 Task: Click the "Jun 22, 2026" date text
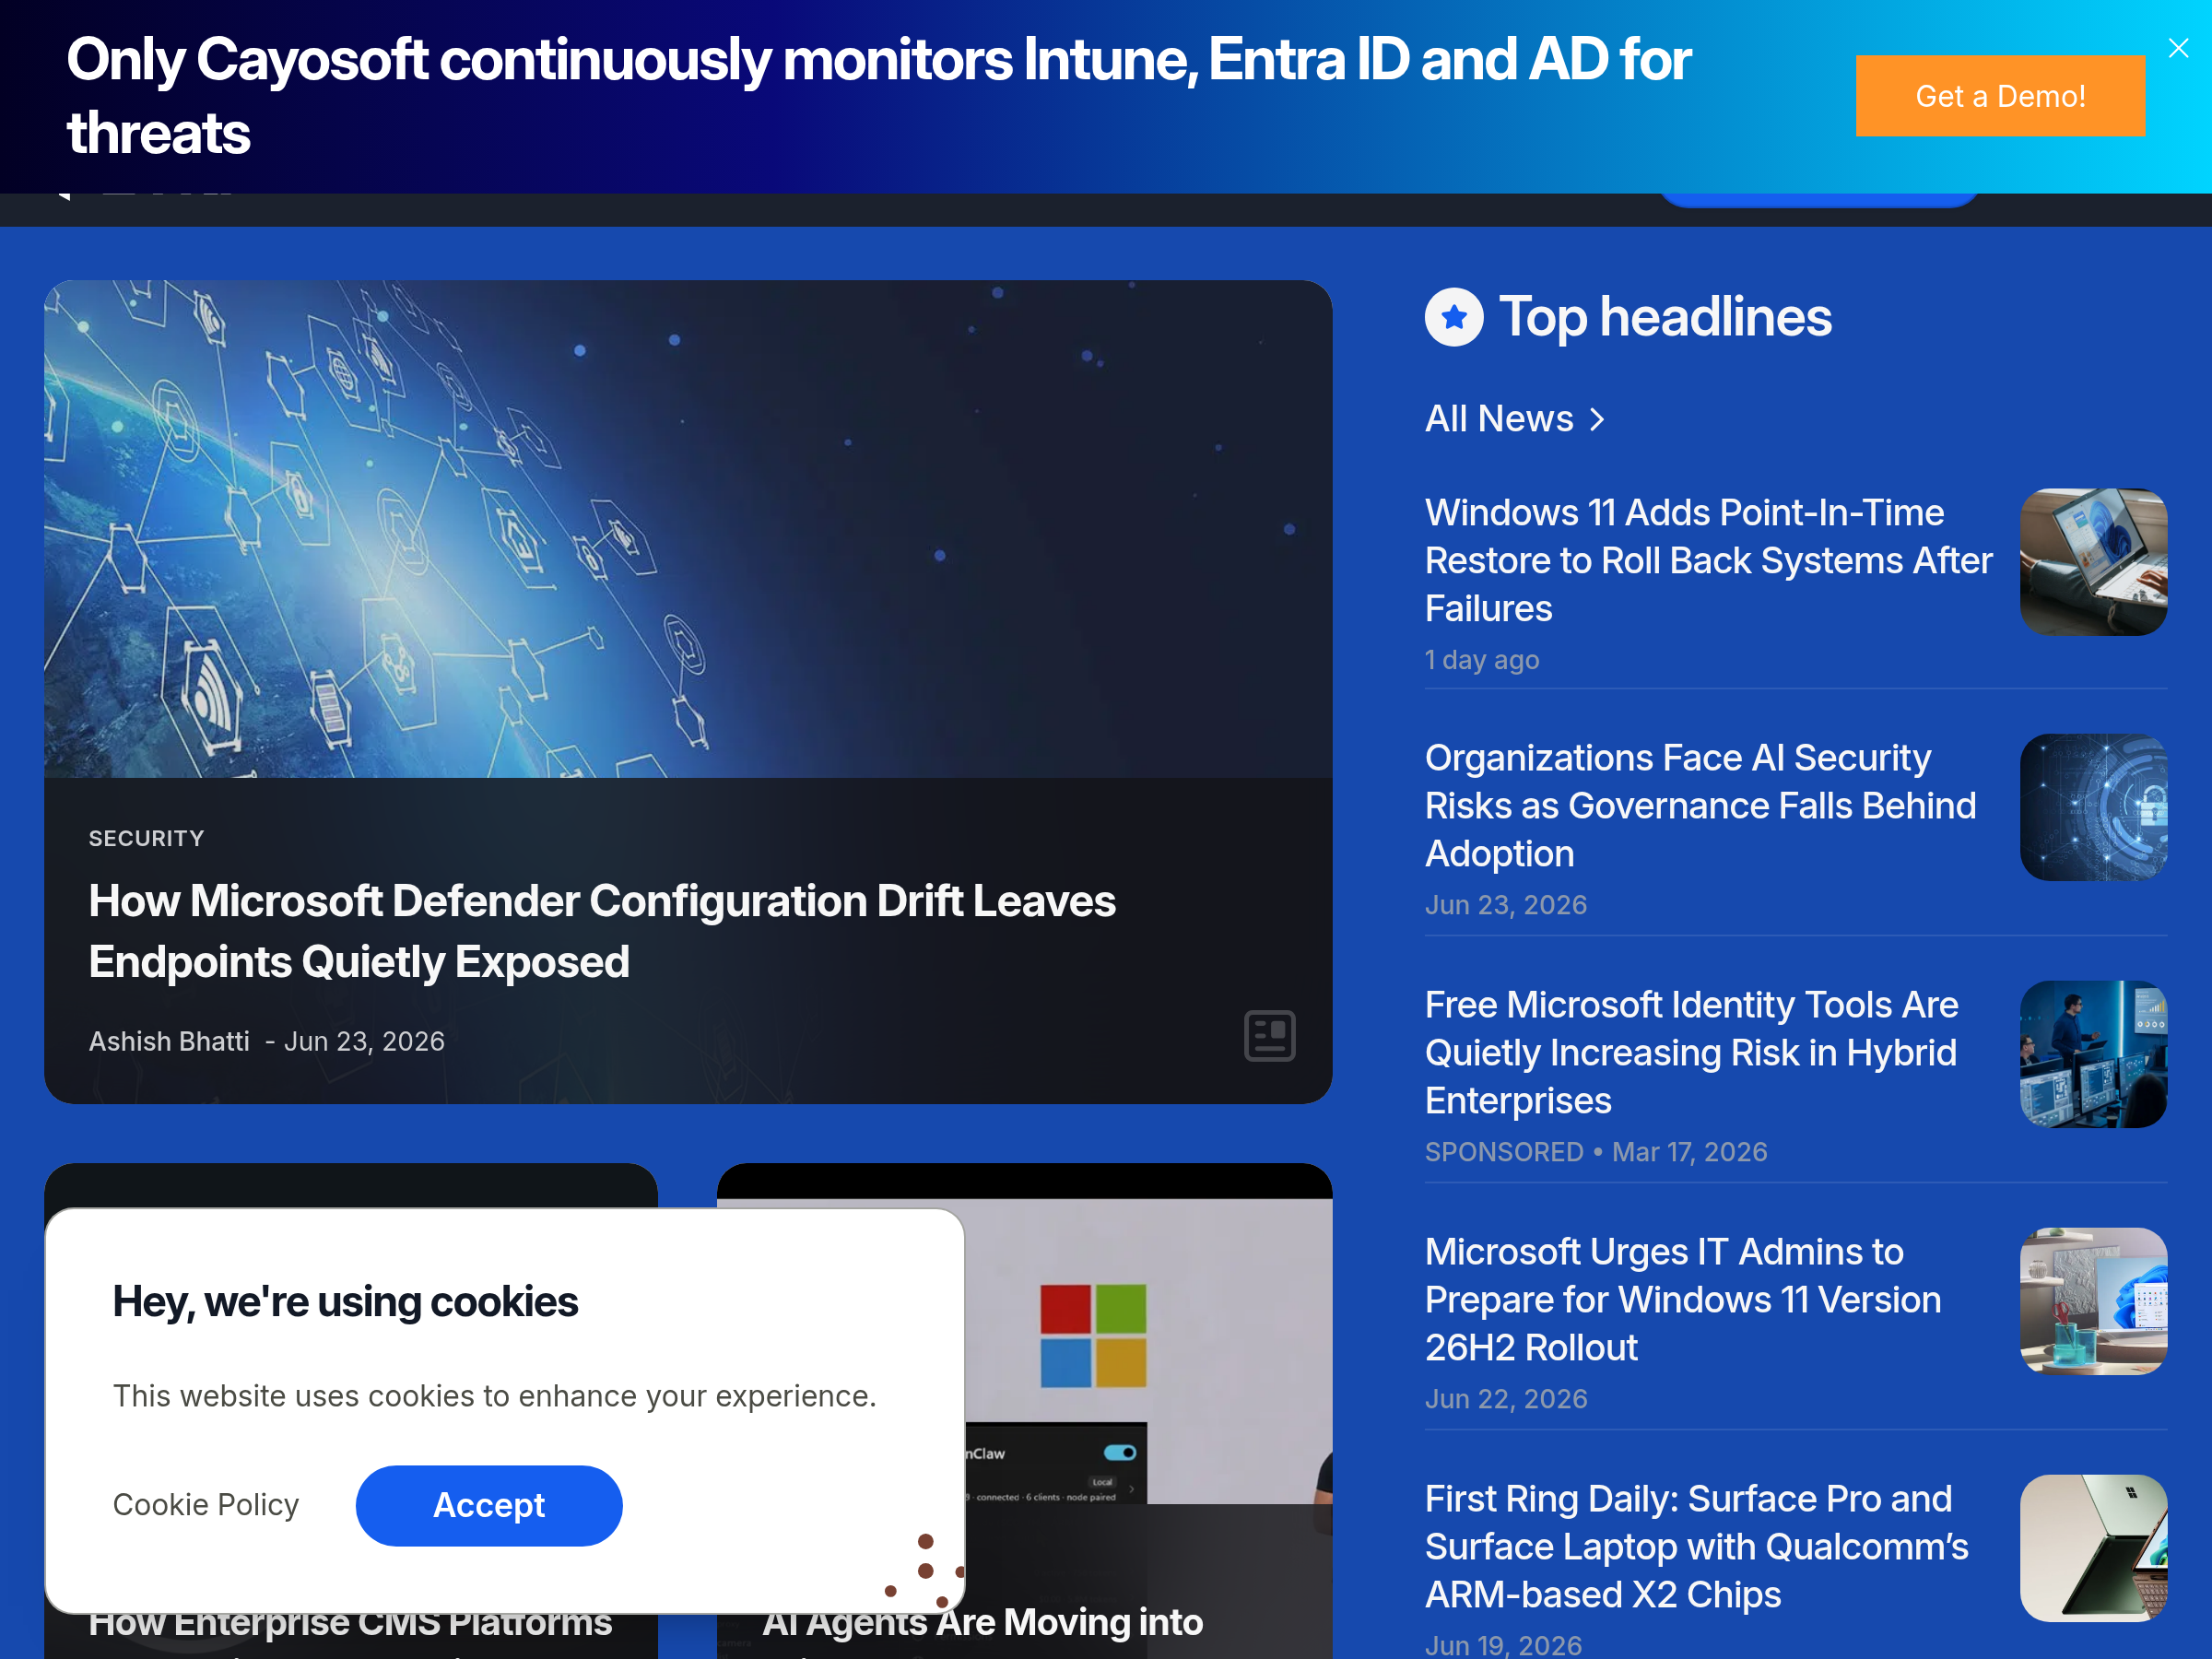pyautogui.click(x=1506, y=1399)
